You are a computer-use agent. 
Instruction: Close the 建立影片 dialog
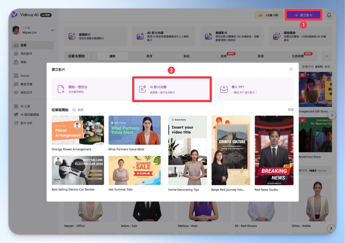tap(291, 69)
